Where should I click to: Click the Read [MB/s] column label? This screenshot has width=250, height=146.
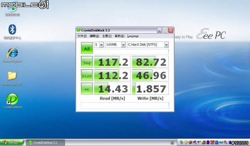point(112,99)
